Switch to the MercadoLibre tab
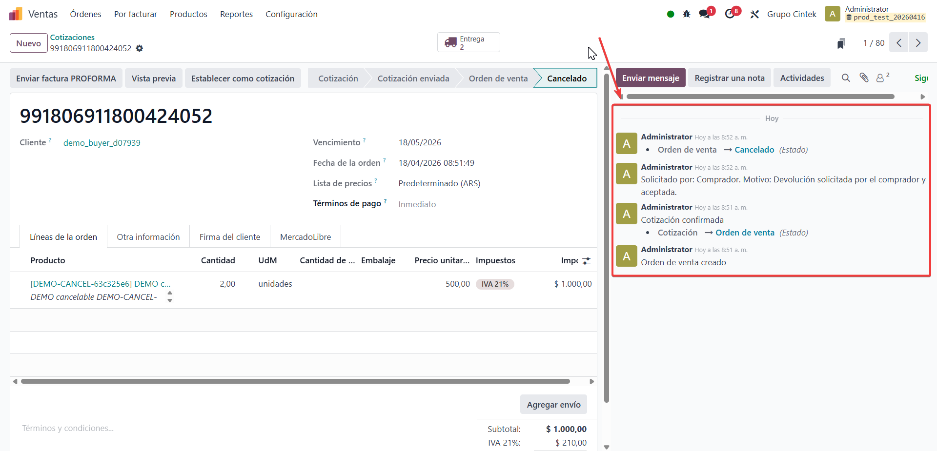Screen dimensions: 937x451 pos(306,236)
